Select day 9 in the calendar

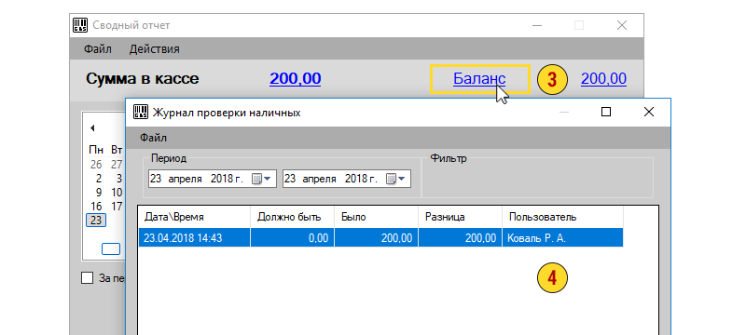click(x=99, y=193)
